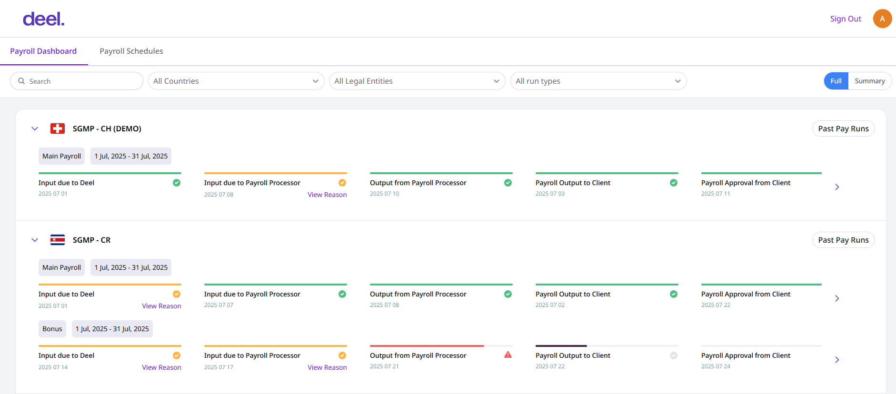Click Switzerland flag icon for SGMP - CH
The image size is (896, 394).
coord(58,128)
